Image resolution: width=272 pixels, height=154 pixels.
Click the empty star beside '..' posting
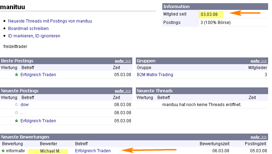pos(16,113)
